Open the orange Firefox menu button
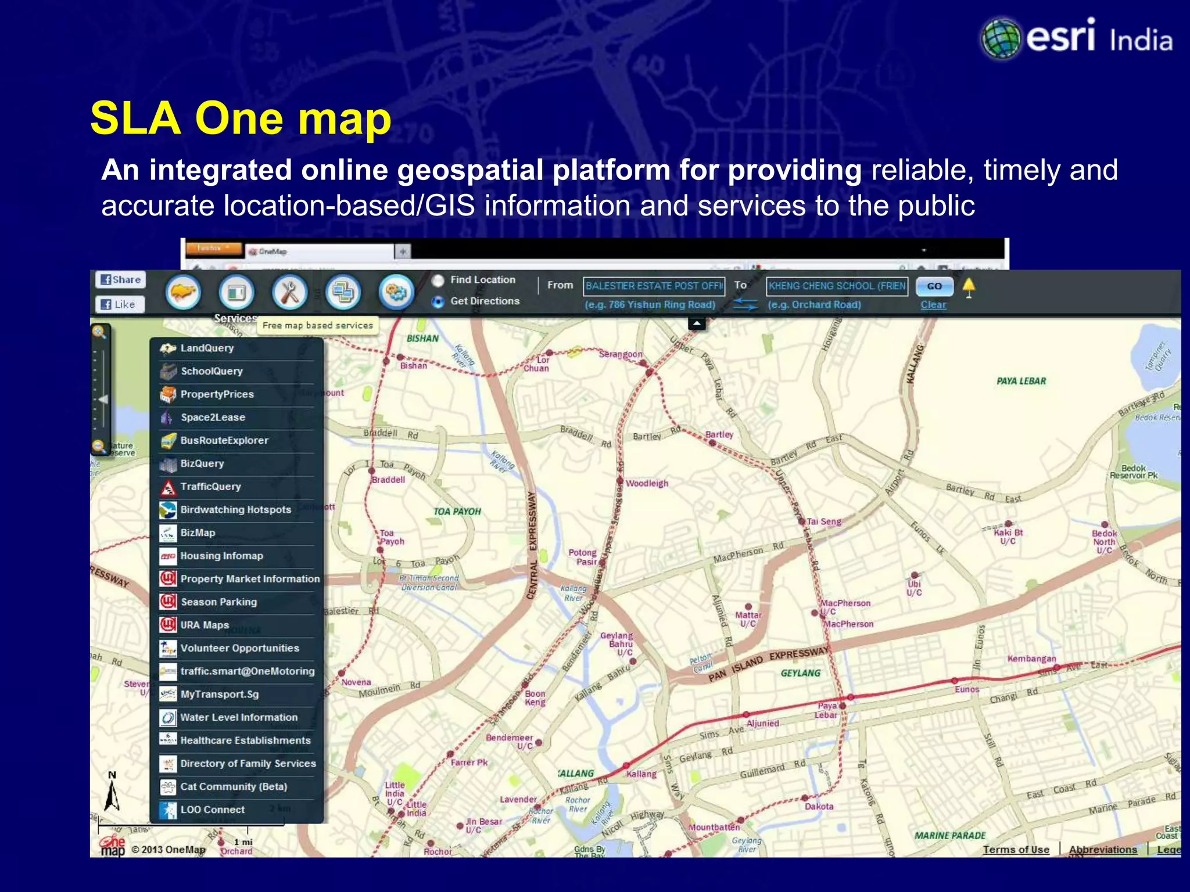 point(213,249)
